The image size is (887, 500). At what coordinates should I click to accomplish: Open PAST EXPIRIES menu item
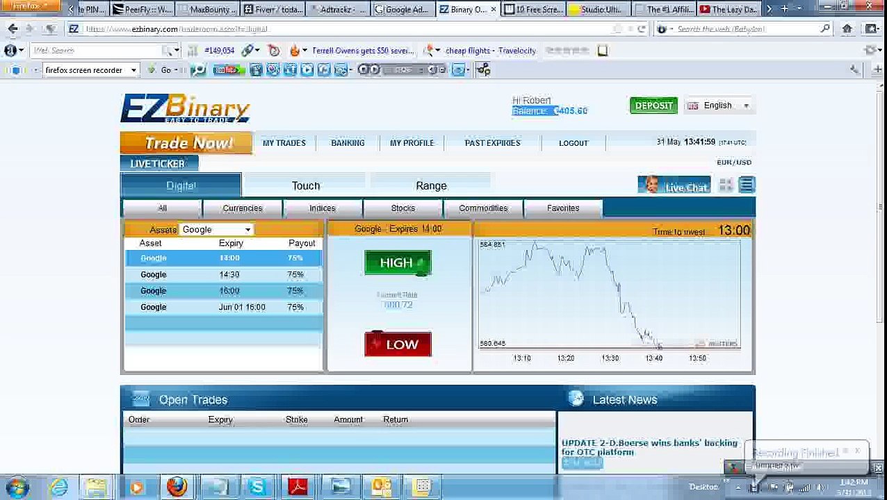(x=492, y=143)
